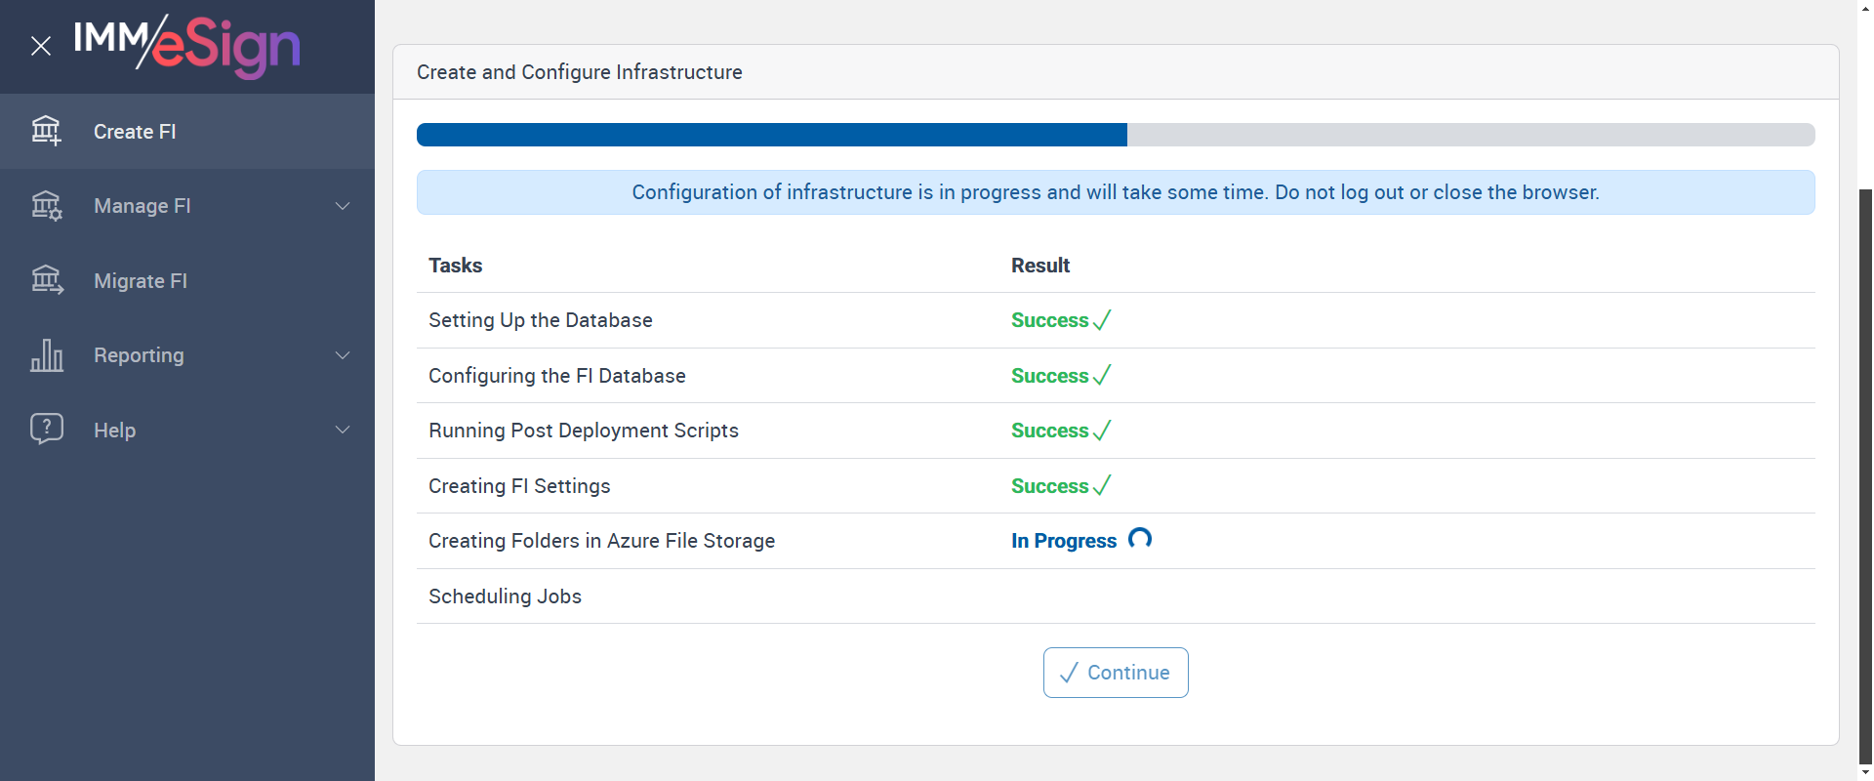Click the Migrate FI bank arrow icon
Image resolution: width=1874 pixels, height=781 pixels.
point(46,281)
